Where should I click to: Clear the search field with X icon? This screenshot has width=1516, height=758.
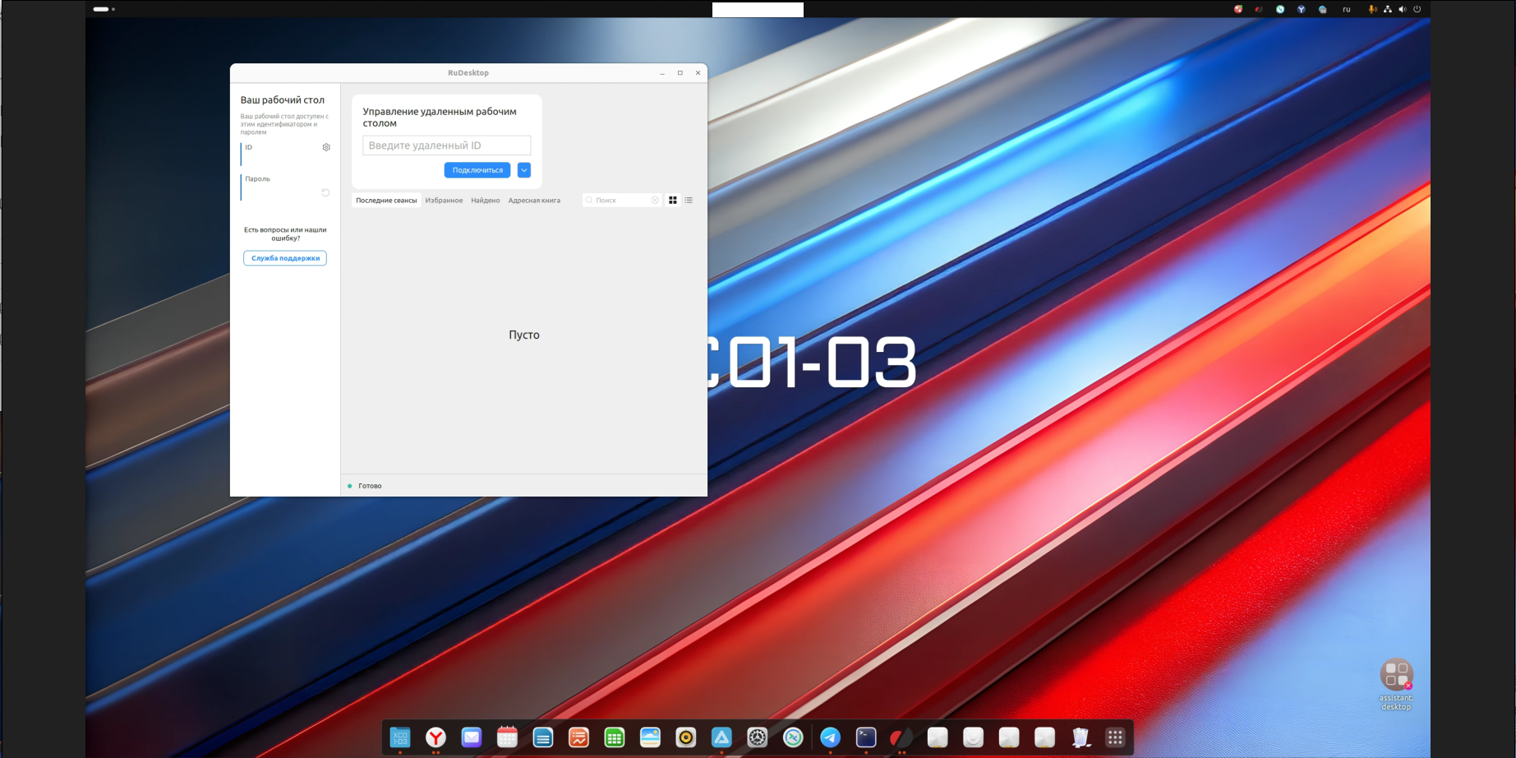[x=655, y=201]
